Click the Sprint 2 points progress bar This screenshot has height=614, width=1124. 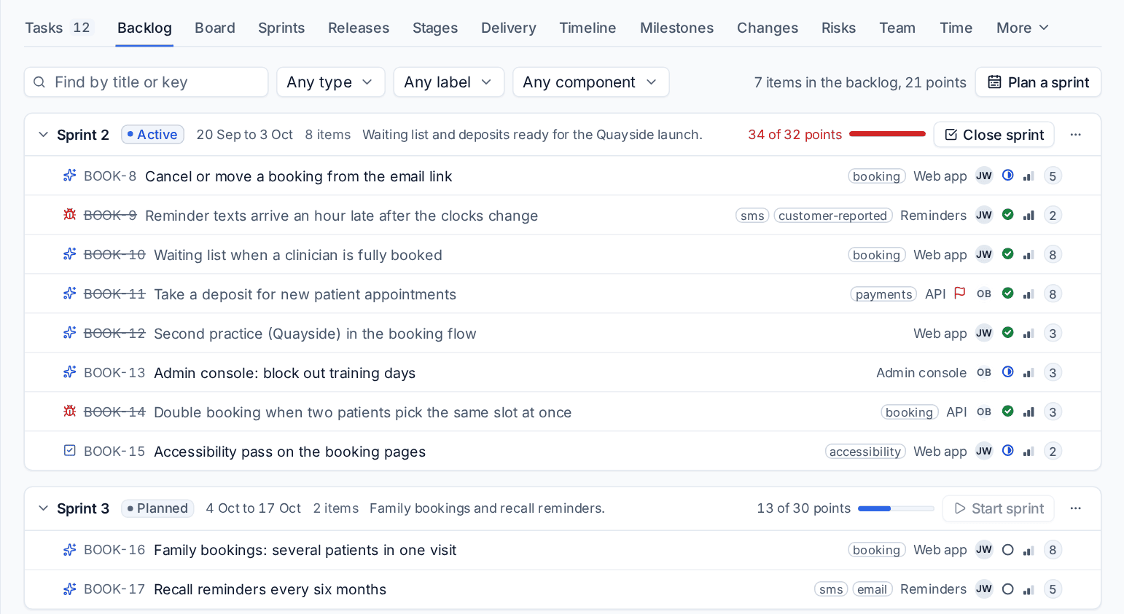tap(887, 134)
